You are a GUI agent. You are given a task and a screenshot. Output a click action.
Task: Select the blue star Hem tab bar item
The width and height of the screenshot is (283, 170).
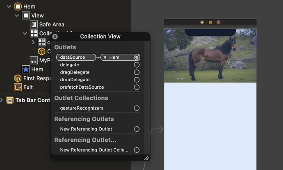coord(26,69)
